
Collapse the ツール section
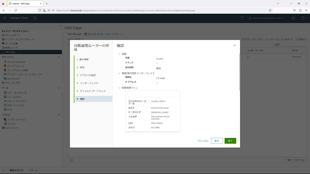[x=59, y=88]
